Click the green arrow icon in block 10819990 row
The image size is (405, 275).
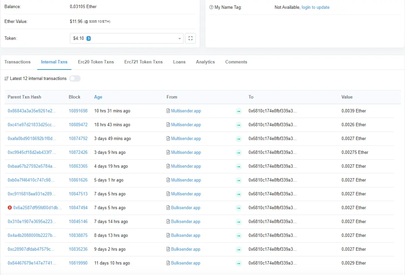pos(239,263)
